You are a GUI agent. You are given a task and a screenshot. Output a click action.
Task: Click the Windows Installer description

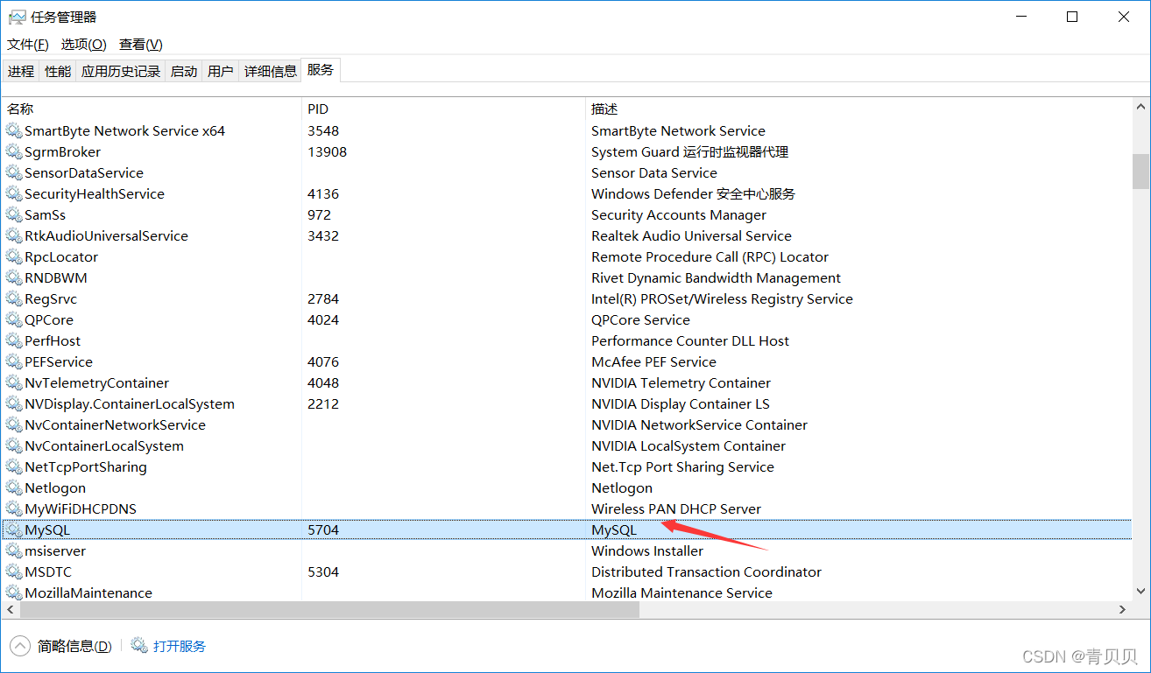click(x=647, y=551)
